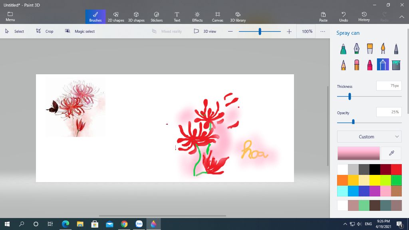
Task: Select the Oil brush tool
Action: coord(370,49)
